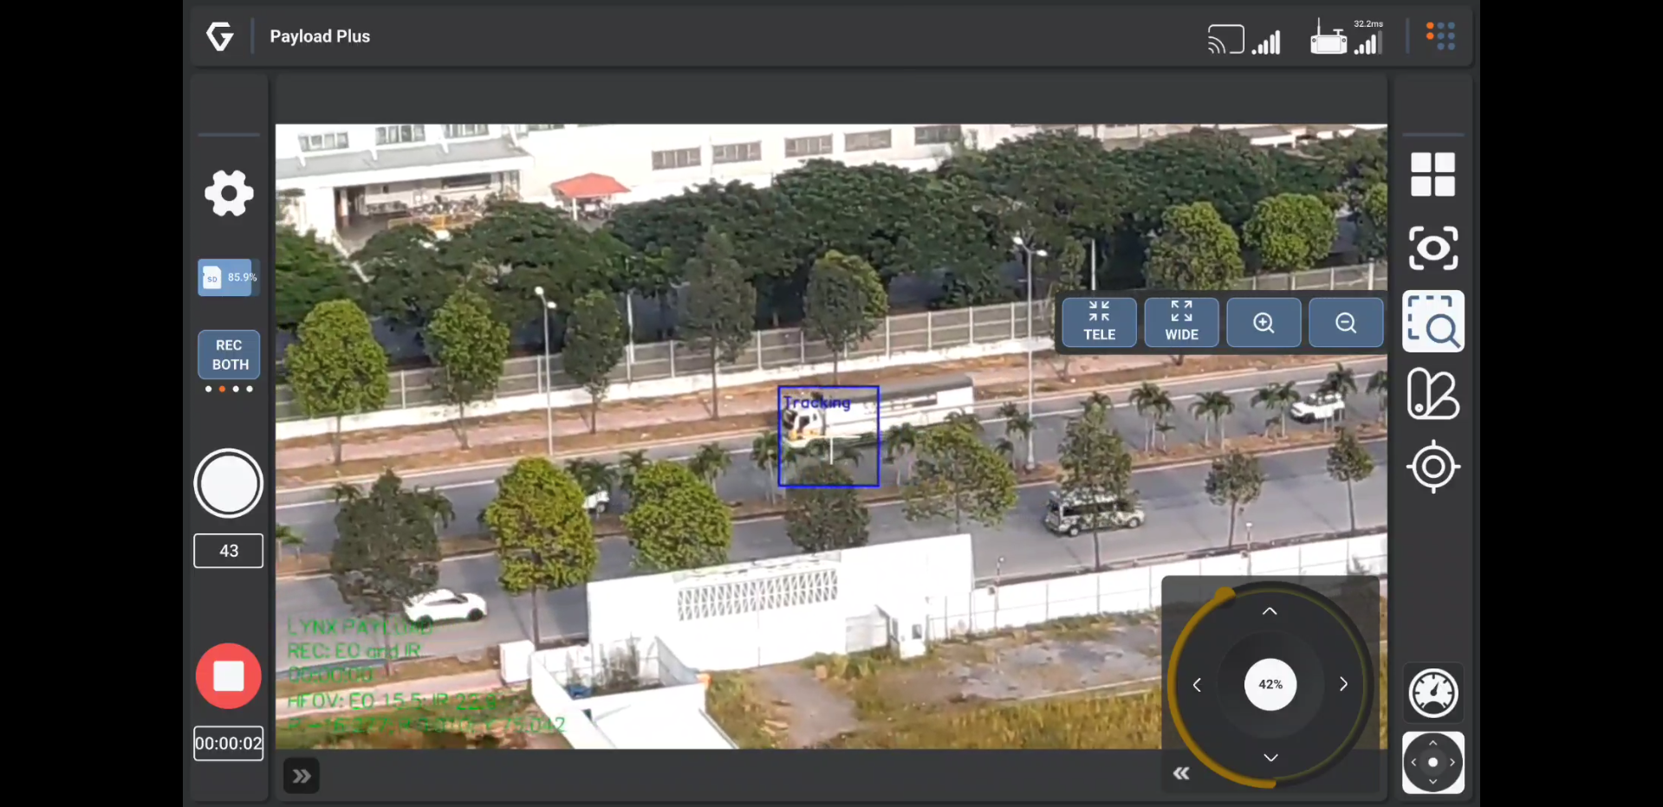This screenshot has width=1663, height=807.
Task: Open the smart tracking tool
Action: point(1432,320)
